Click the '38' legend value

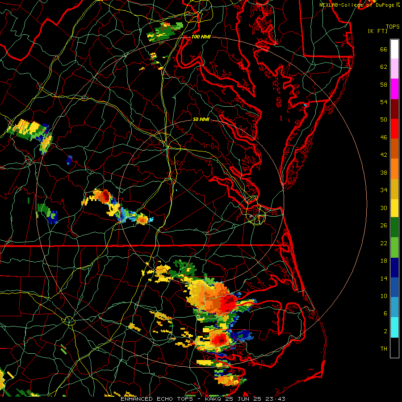[384, 172]
